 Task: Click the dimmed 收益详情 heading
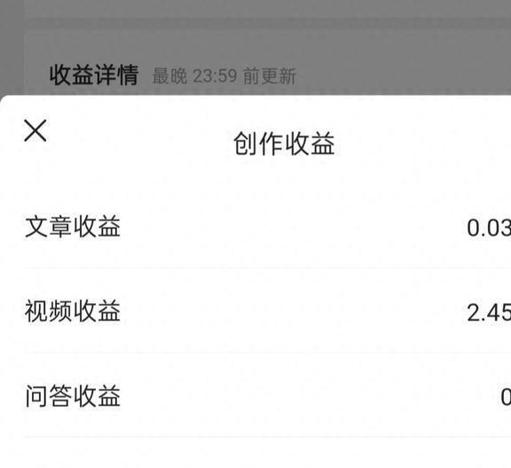point(94,75)
